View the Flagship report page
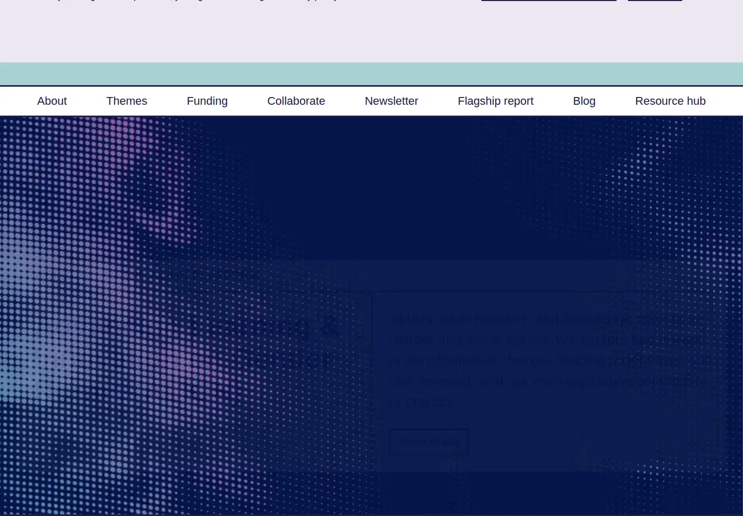Viewport: 743px width, 516px height. click(495, 101)
